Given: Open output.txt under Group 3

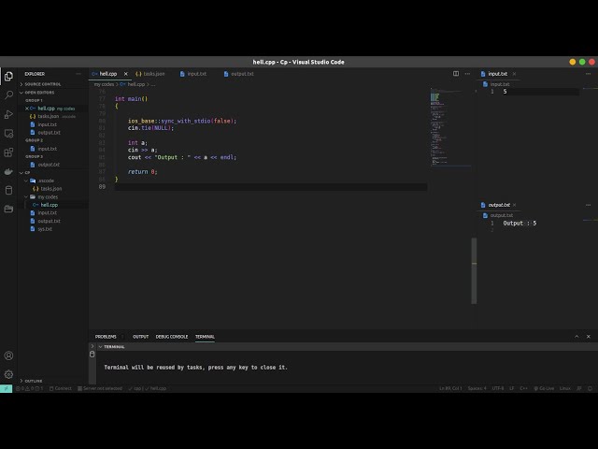Looking at the screenshot, I should pyautogui.click(x=49, y=165).
